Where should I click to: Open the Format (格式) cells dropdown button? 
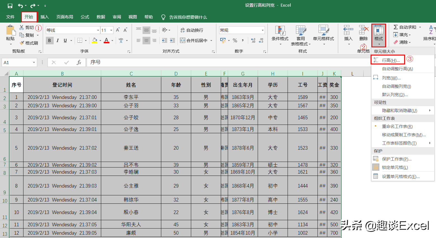tap(379, 35)
